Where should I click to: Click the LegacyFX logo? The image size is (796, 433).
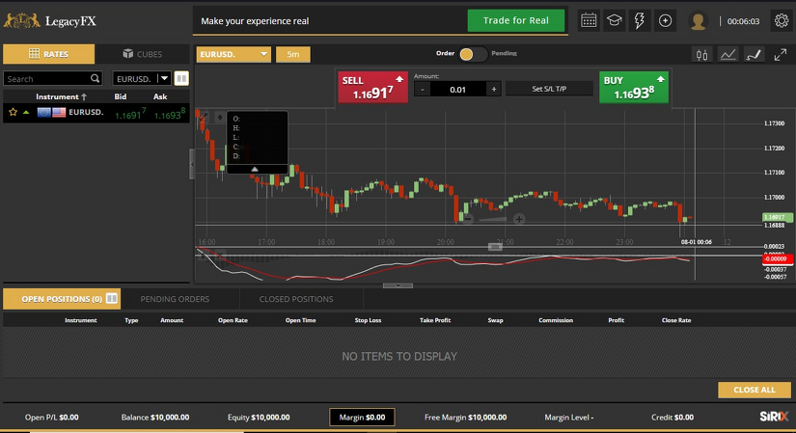pyautogui.click(x=50, y=21)
